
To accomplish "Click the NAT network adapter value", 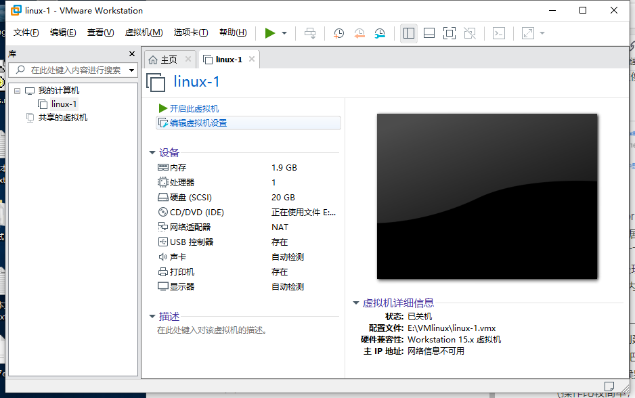I will click(x=280, y=227).
